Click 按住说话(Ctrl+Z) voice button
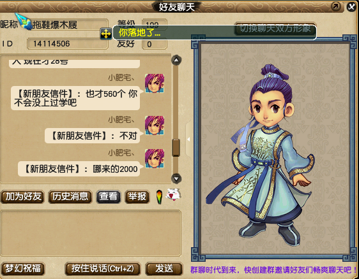This screenshot has height=279, width=359. (x=103, y=269)
